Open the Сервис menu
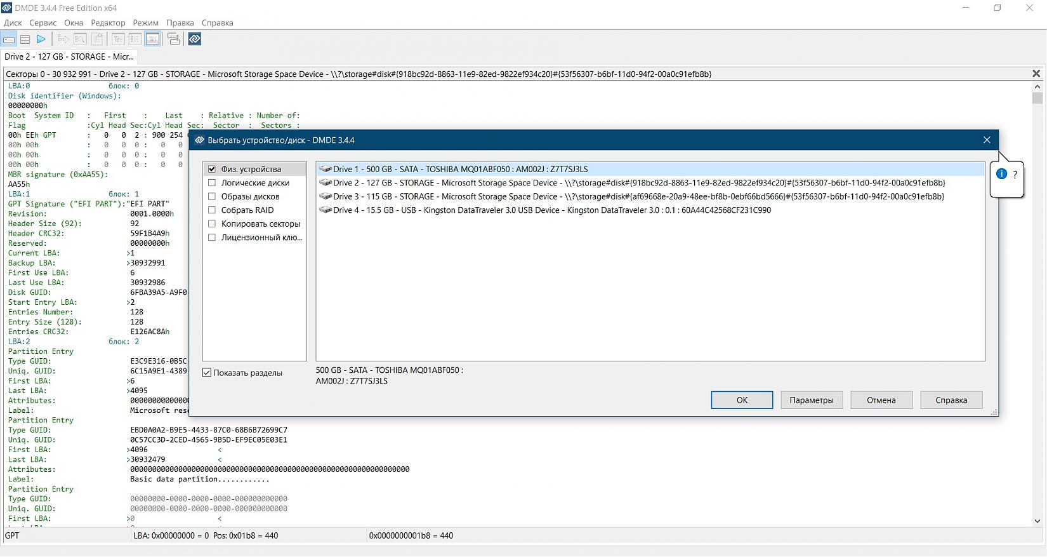The image size is (1047, 557). click(43, 23)
